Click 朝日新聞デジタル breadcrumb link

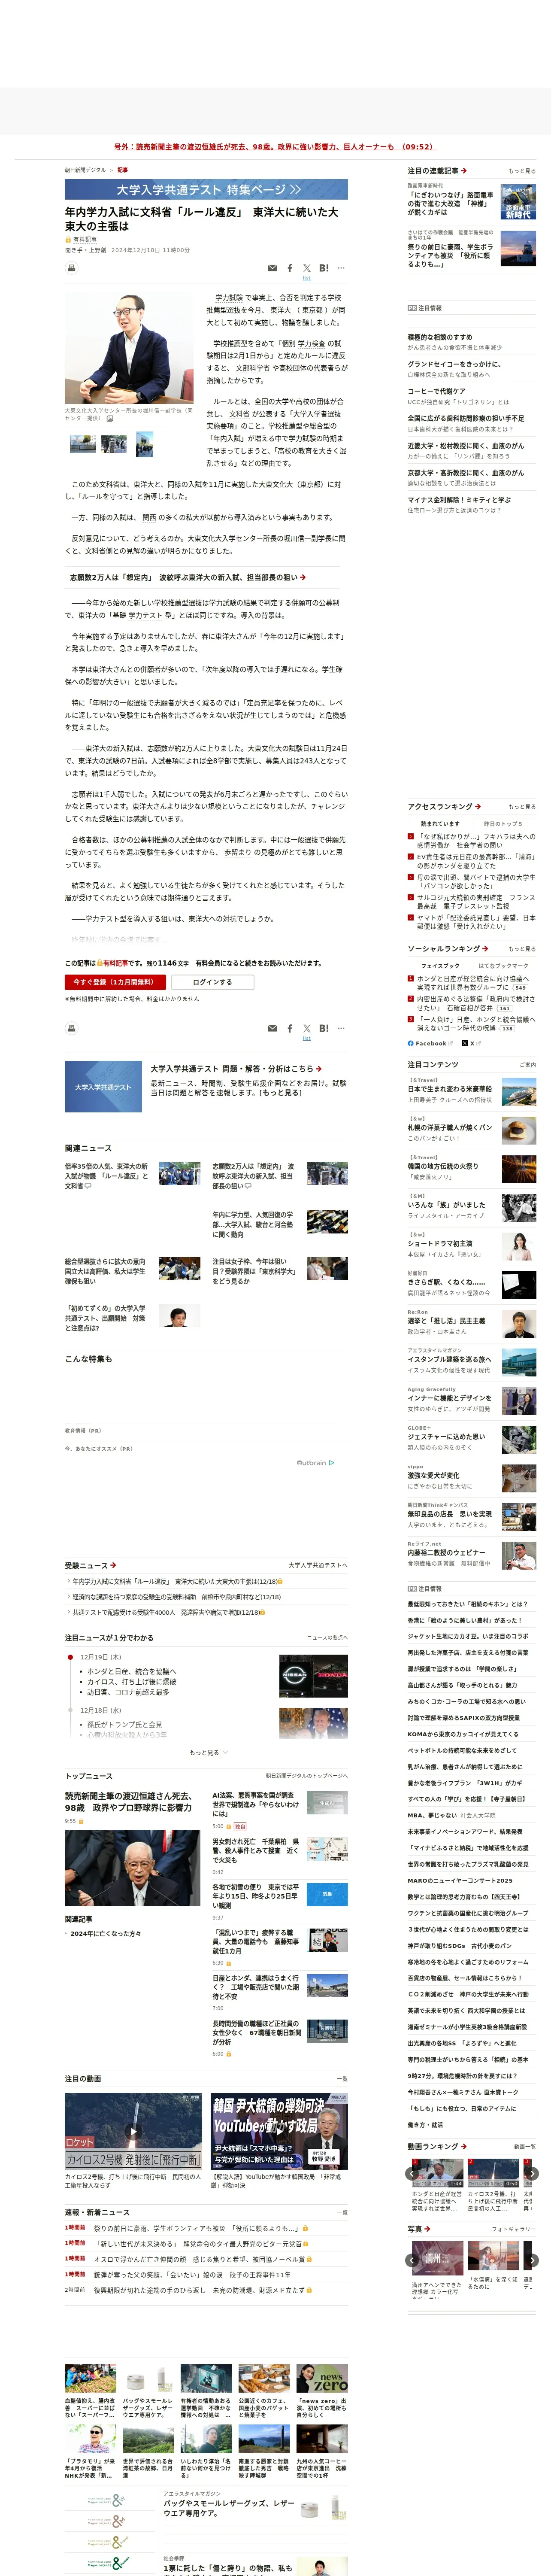85,170
